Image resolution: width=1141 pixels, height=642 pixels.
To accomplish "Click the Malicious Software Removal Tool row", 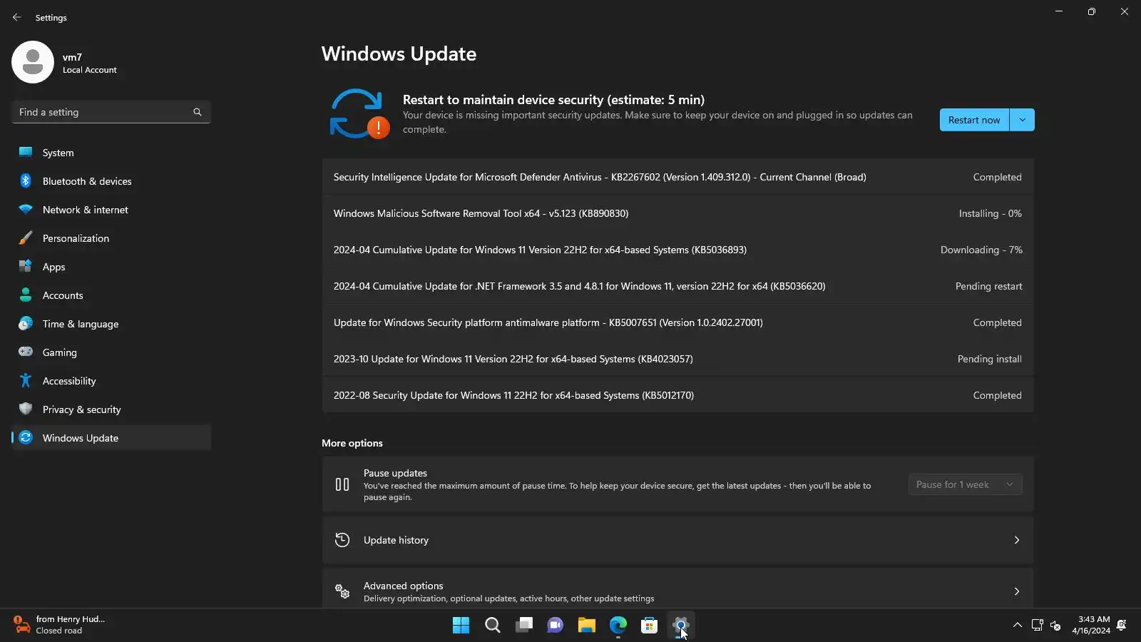I will tap(678, 213).
